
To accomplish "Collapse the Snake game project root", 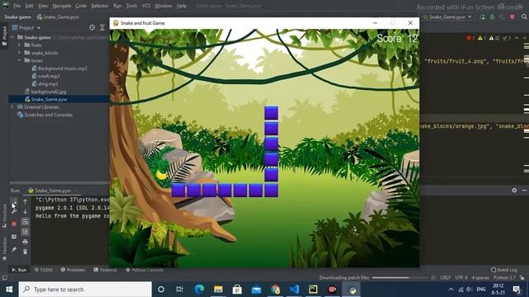I will point(13,37).
